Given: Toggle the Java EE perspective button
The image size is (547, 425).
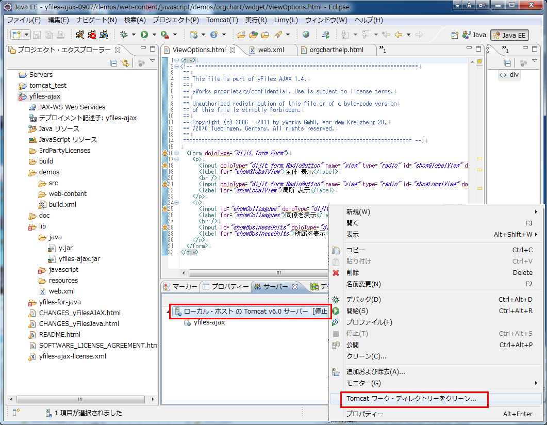Looking at the screenshot, I should click(x=509, y=35).
